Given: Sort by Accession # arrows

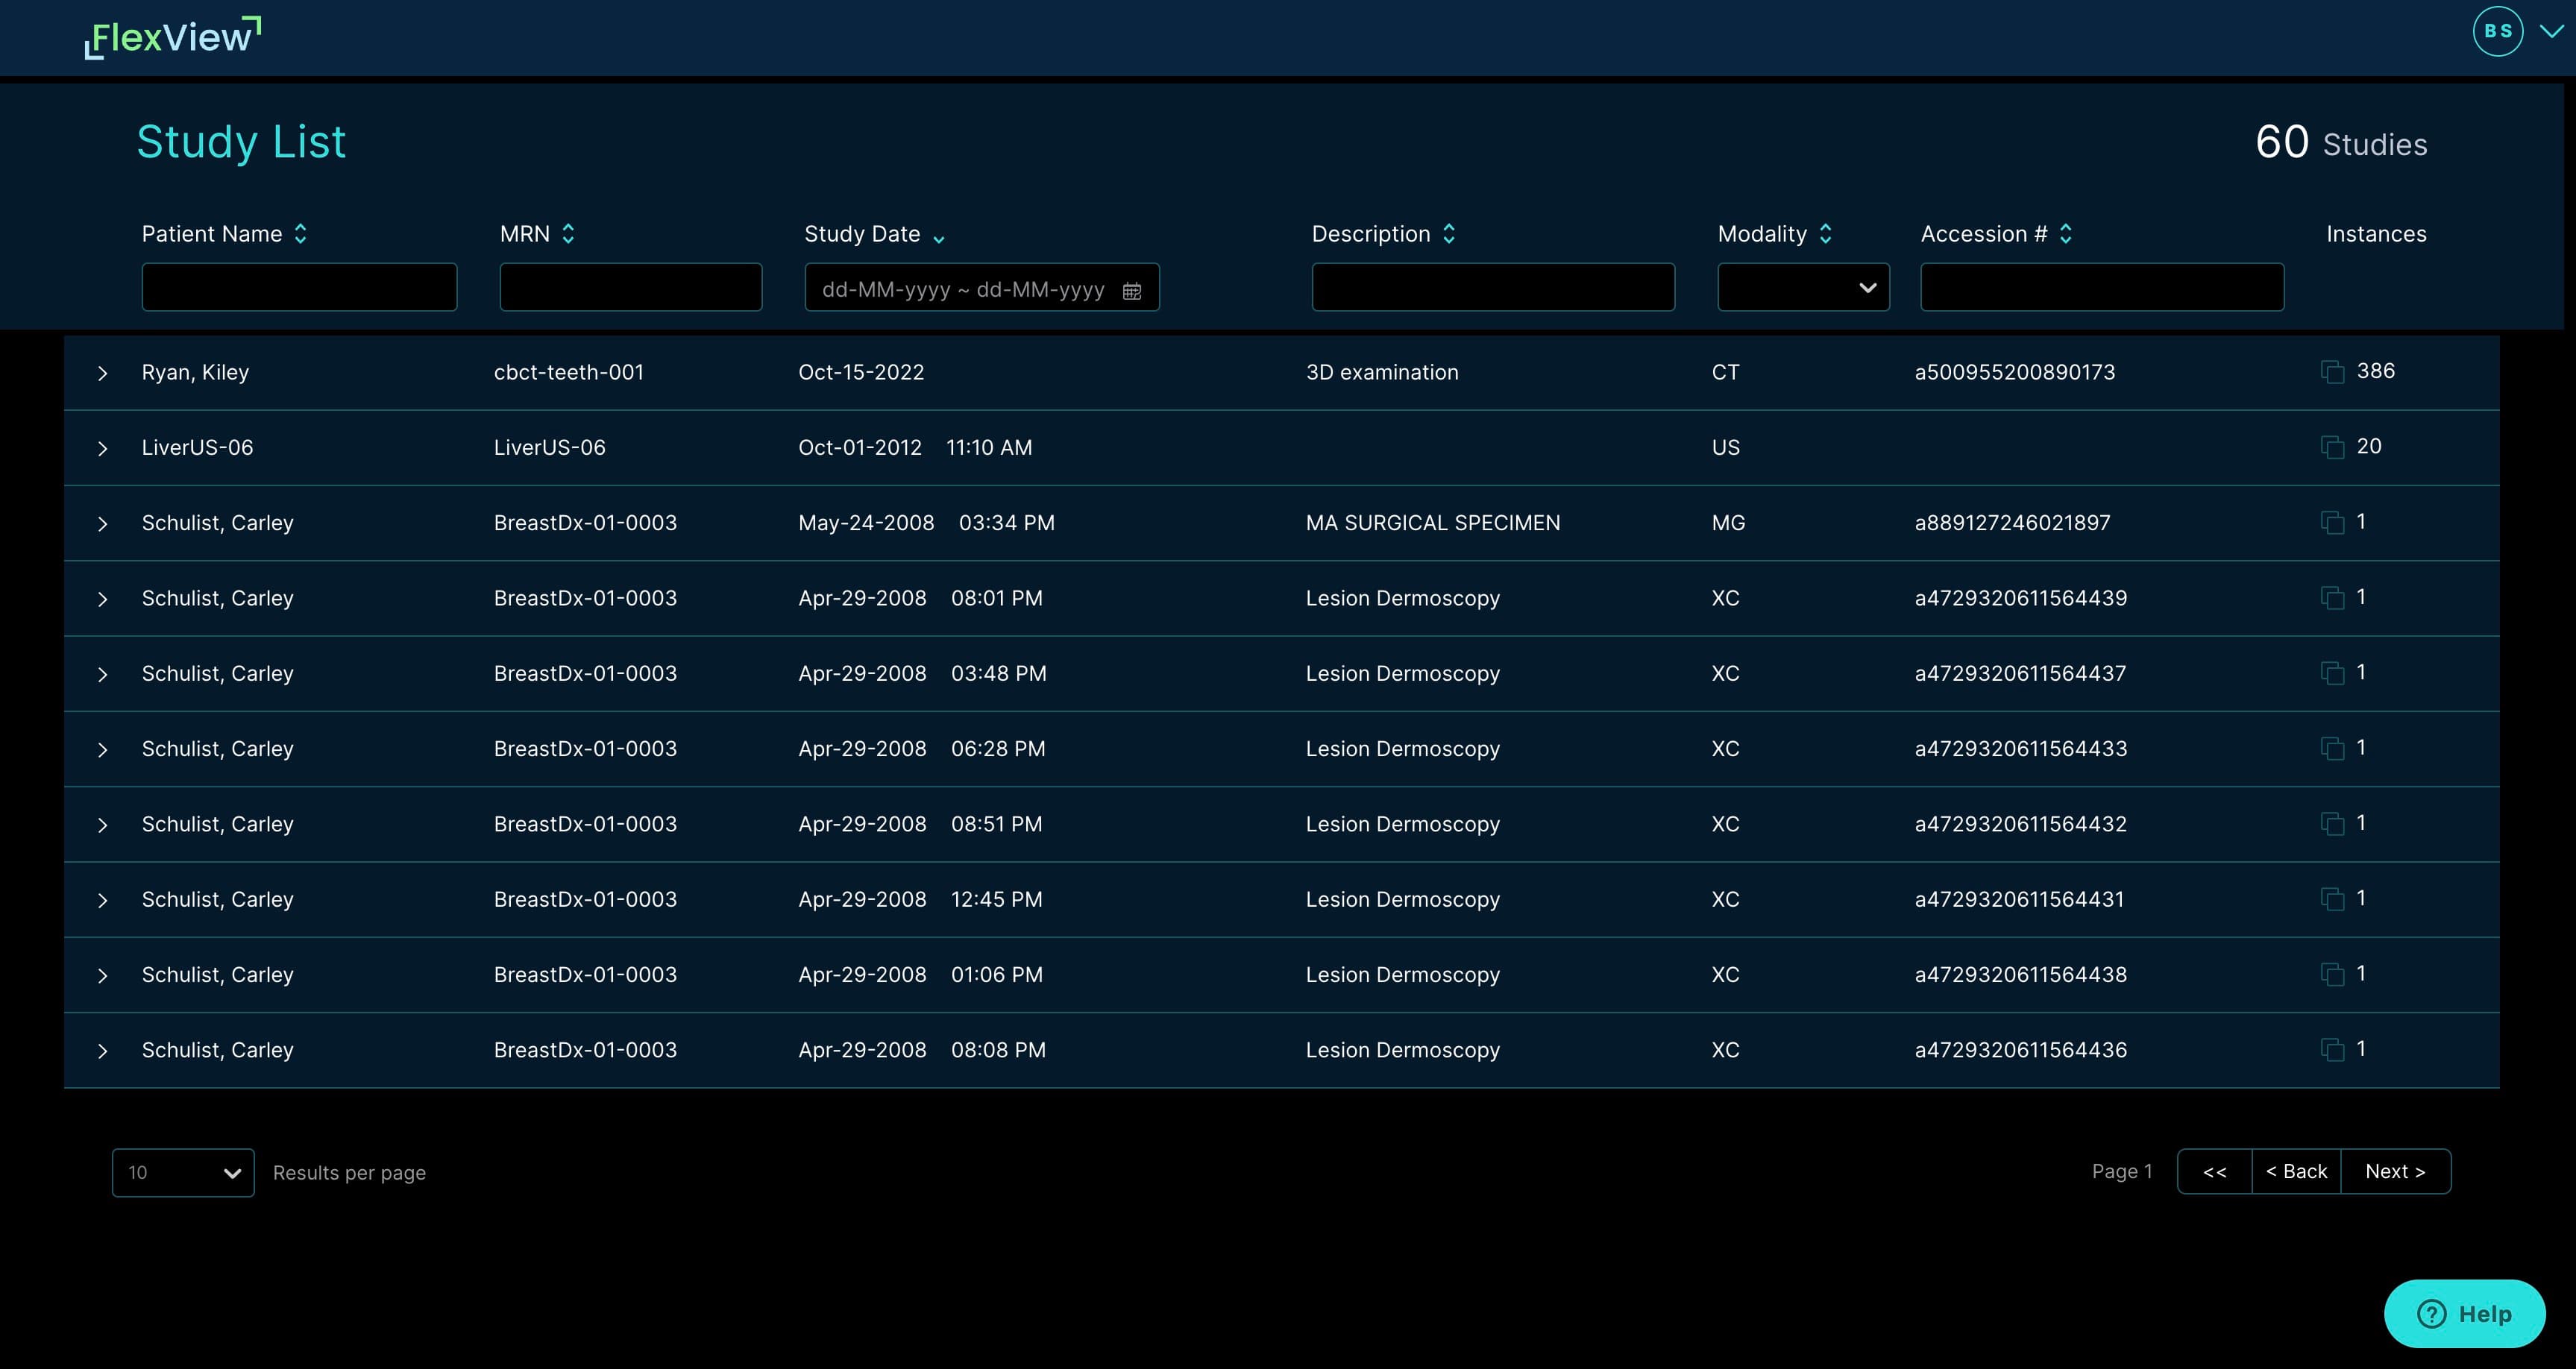Looking at the screenshot, I should click(x=2066, y=234).
